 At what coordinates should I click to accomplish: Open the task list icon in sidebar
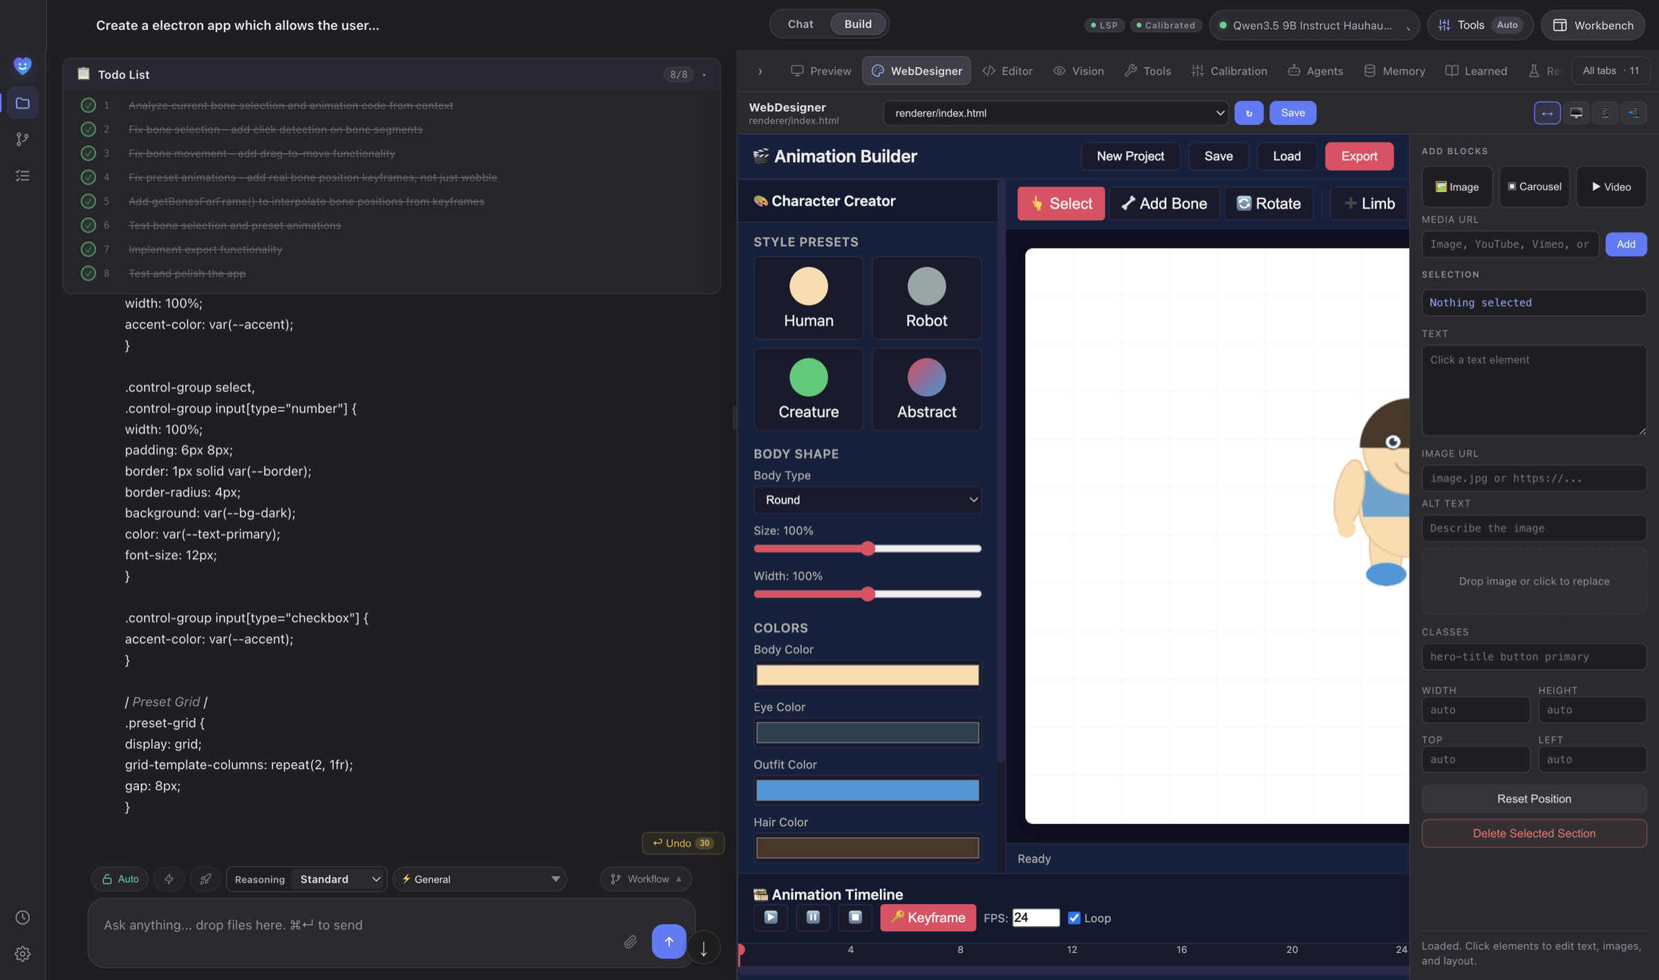[23, 176]
